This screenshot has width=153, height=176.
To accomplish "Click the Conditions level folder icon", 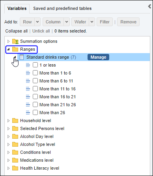I will pos(15,152).
